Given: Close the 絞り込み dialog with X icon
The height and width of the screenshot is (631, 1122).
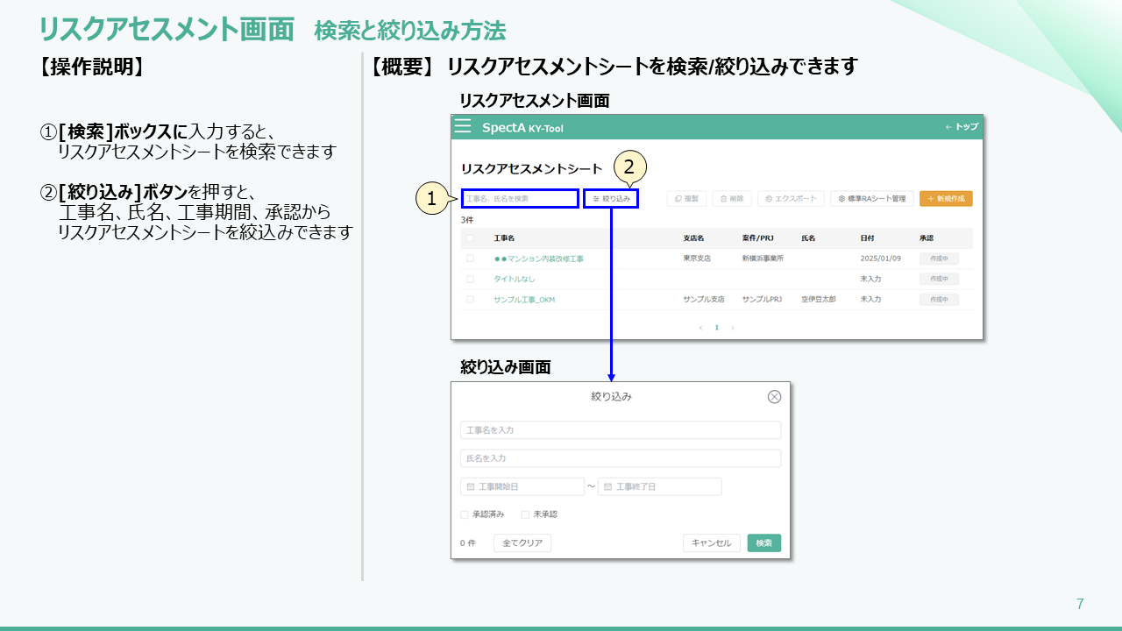Looking at the screenshot, I should [x=774, y=397].
